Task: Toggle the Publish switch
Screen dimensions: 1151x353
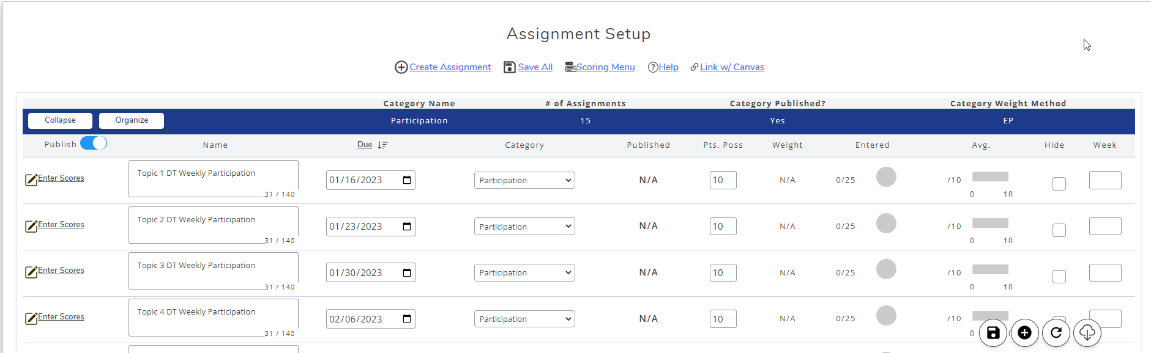Action: (x=94, y=143)
